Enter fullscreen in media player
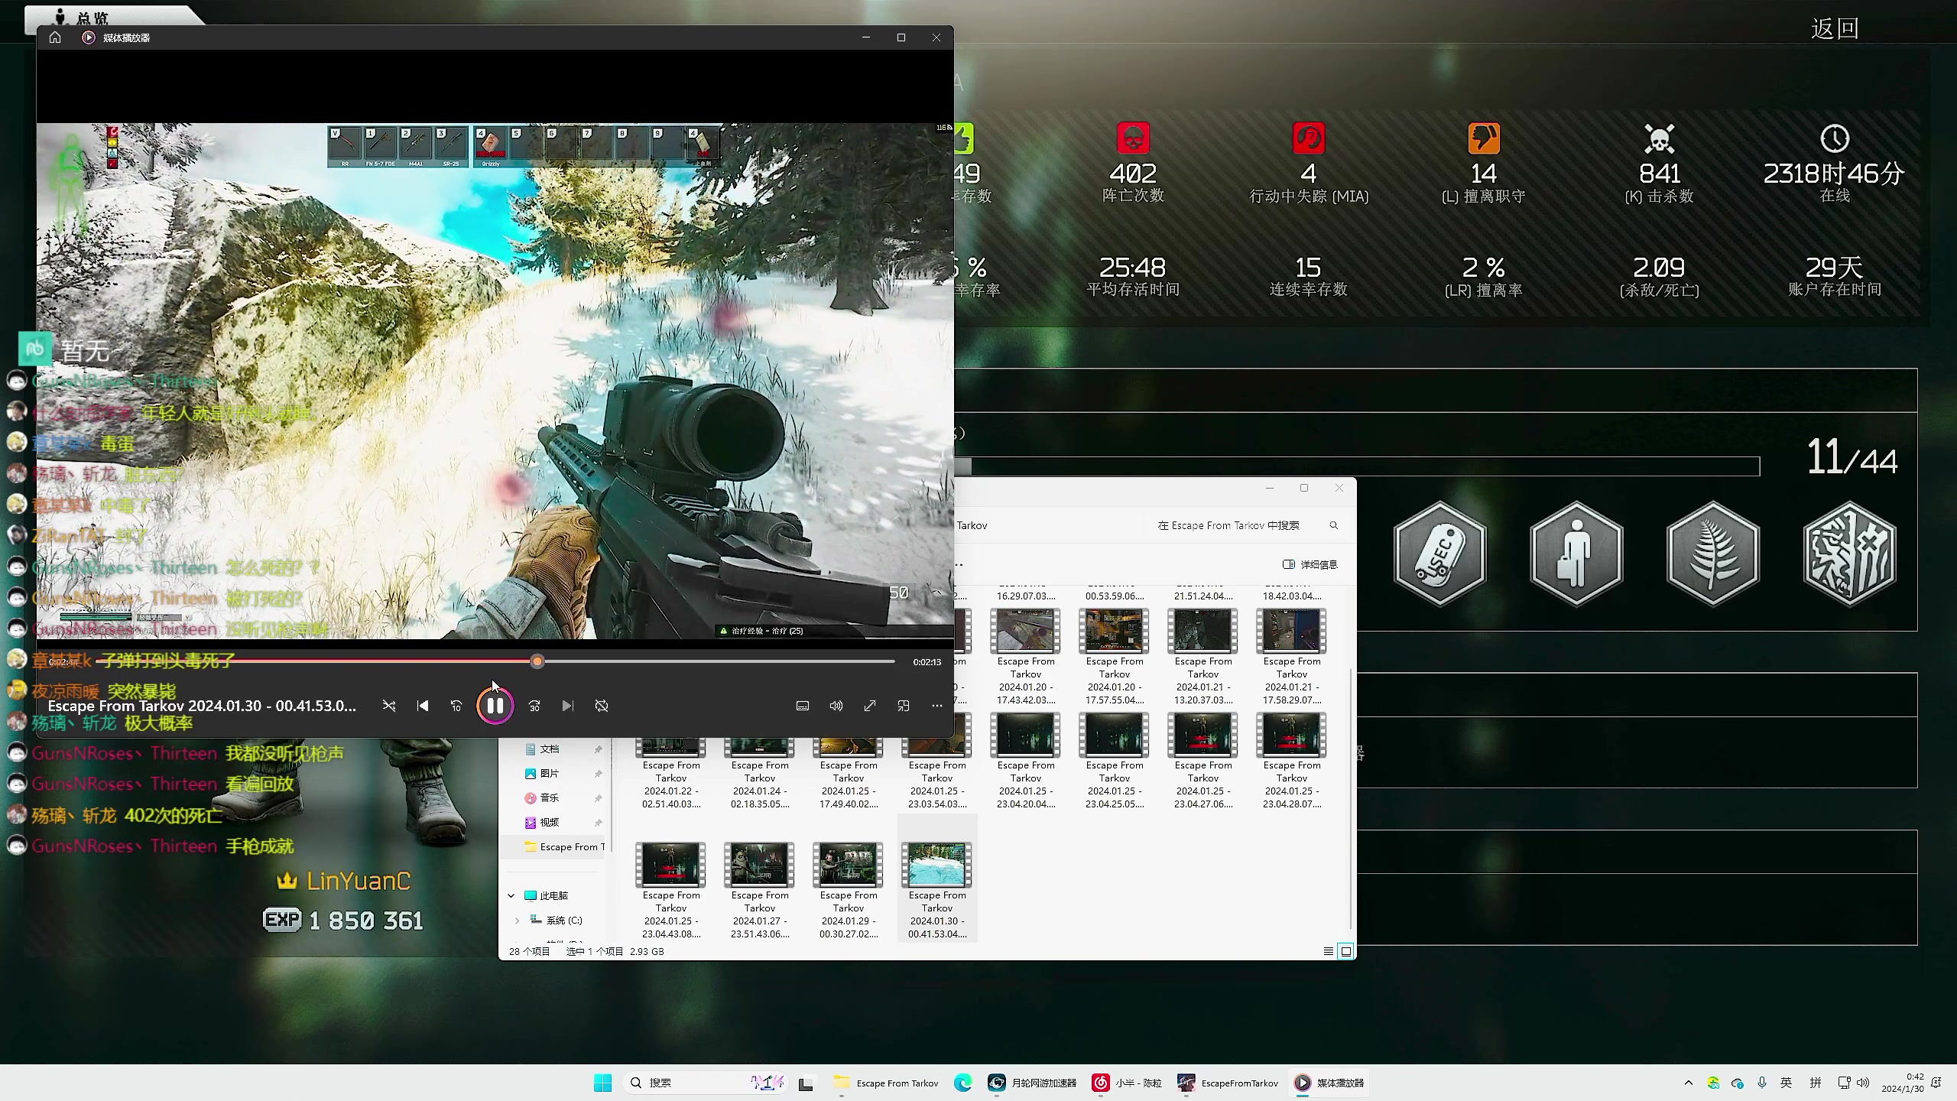Image resolution: width=1957 pixels, height=1101 pixels. coord(870,706)
